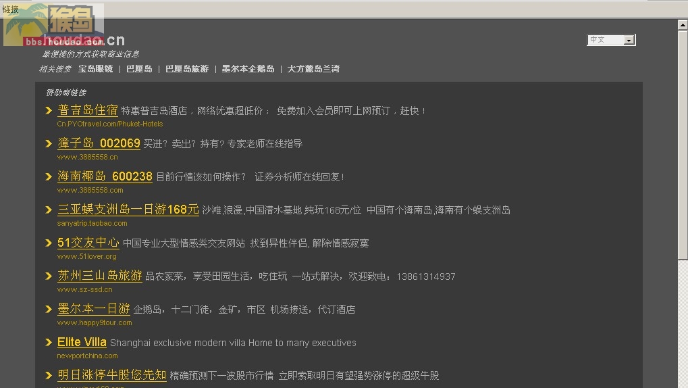This screenshot has width=688, height=388.
Task: Click arrow bullet beside 三亚蜈支洲岛一日游
Action: [49, 210]
